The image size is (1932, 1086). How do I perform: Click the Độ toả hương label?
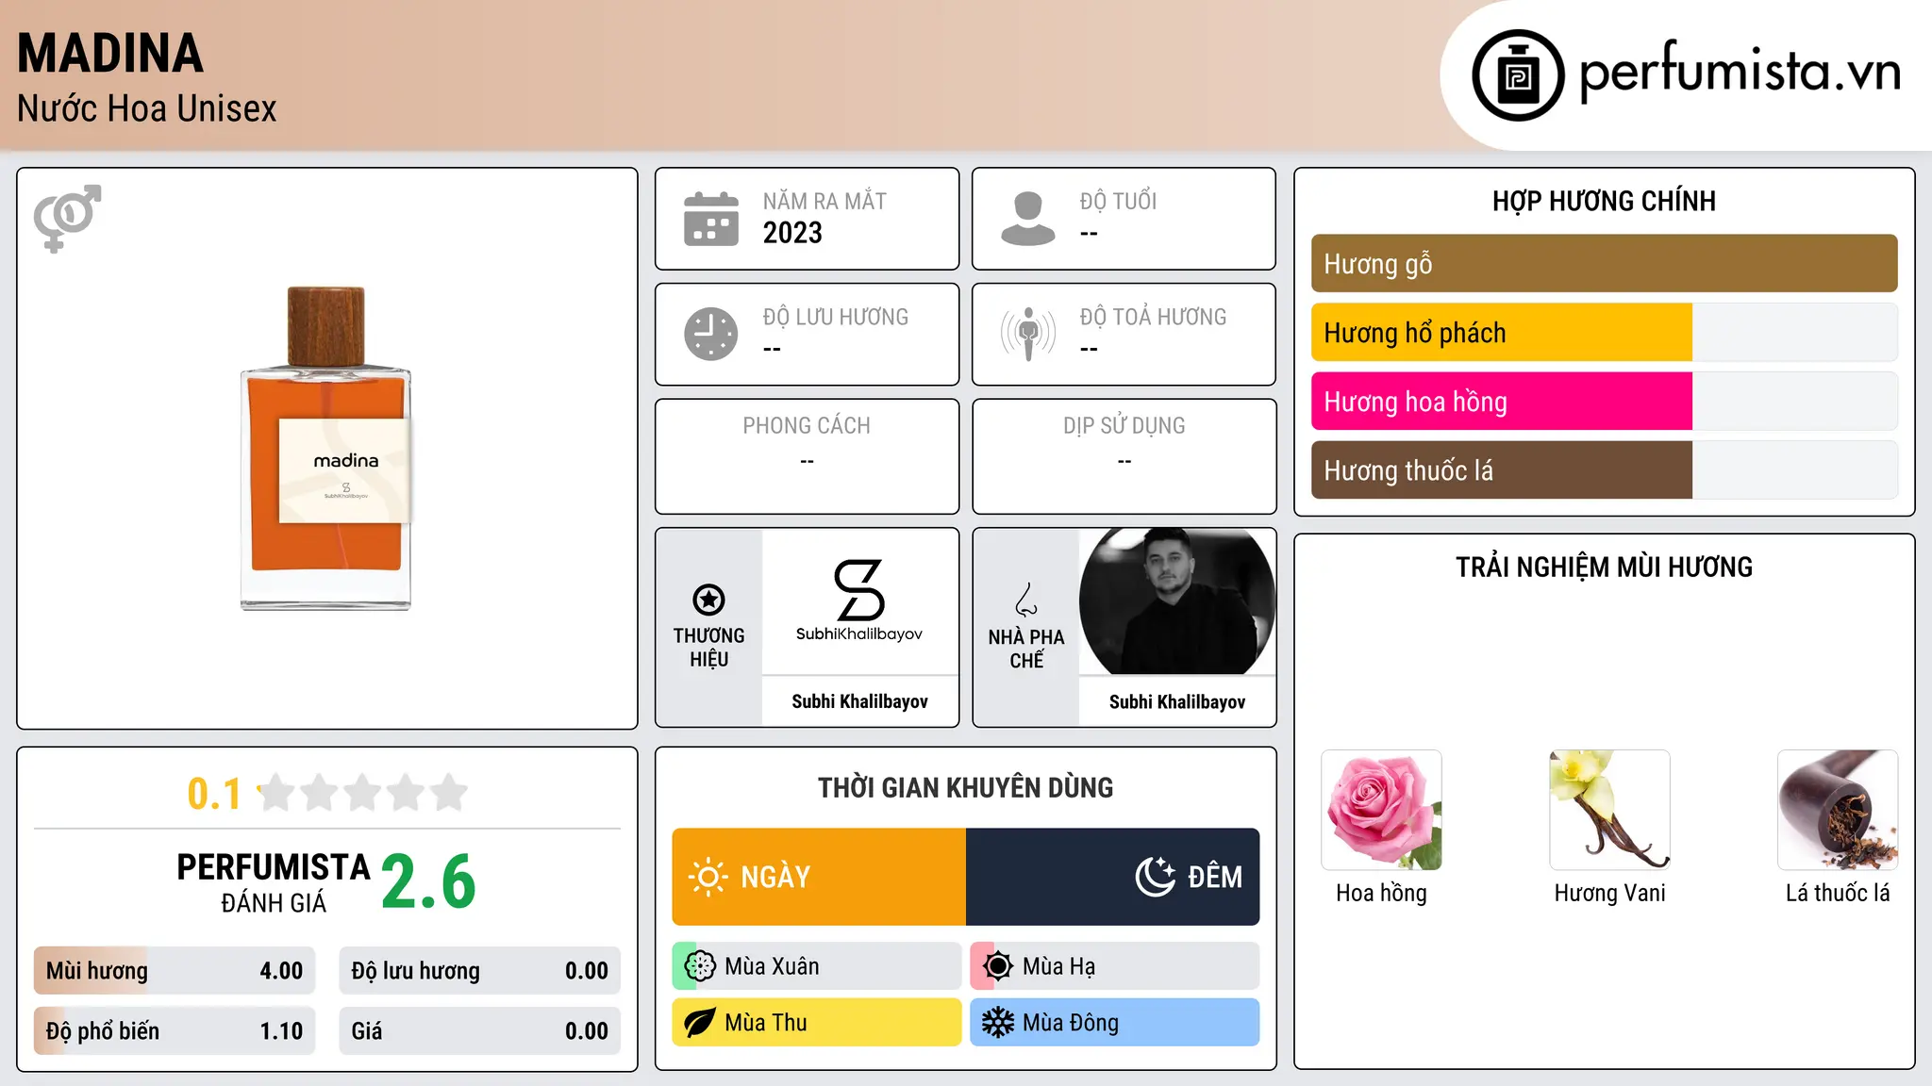click(x=1153, y=317)
